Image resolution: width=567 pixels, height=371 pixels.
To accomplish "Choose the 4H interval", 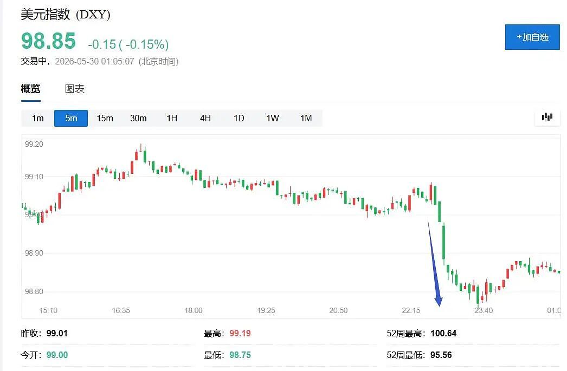I will pos(205,118).
